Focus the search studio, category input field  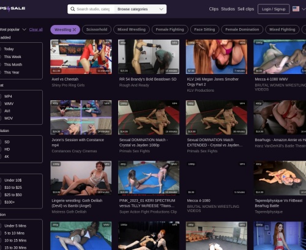(x=93, y=9)
